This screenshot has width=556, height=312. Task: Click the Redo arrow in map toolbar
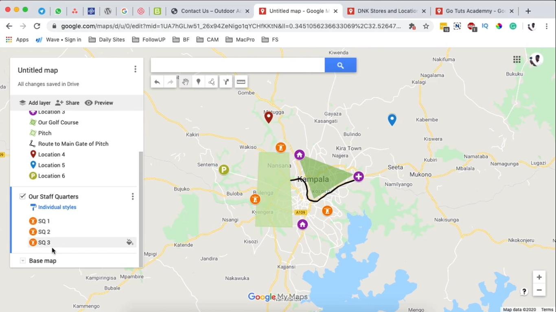tap(170, 82)
